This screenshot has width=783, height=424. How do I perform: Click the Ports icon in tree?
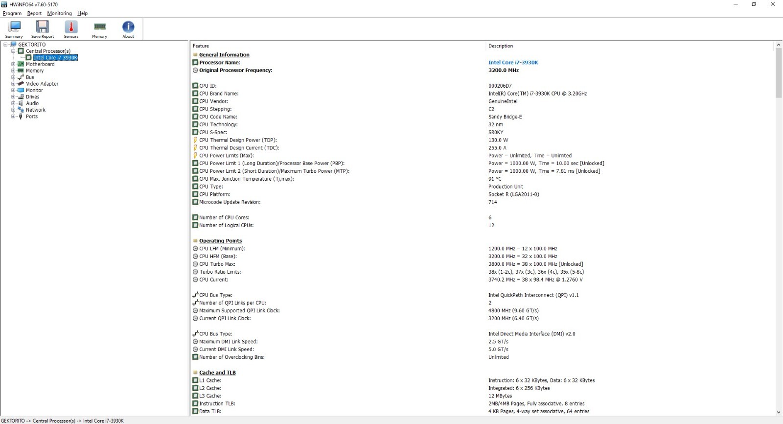pos(21,117)
